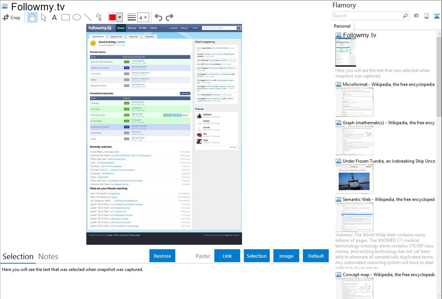
Task: Click the icon next to Under Frozen Tundra entry
Action: (338, 161)
